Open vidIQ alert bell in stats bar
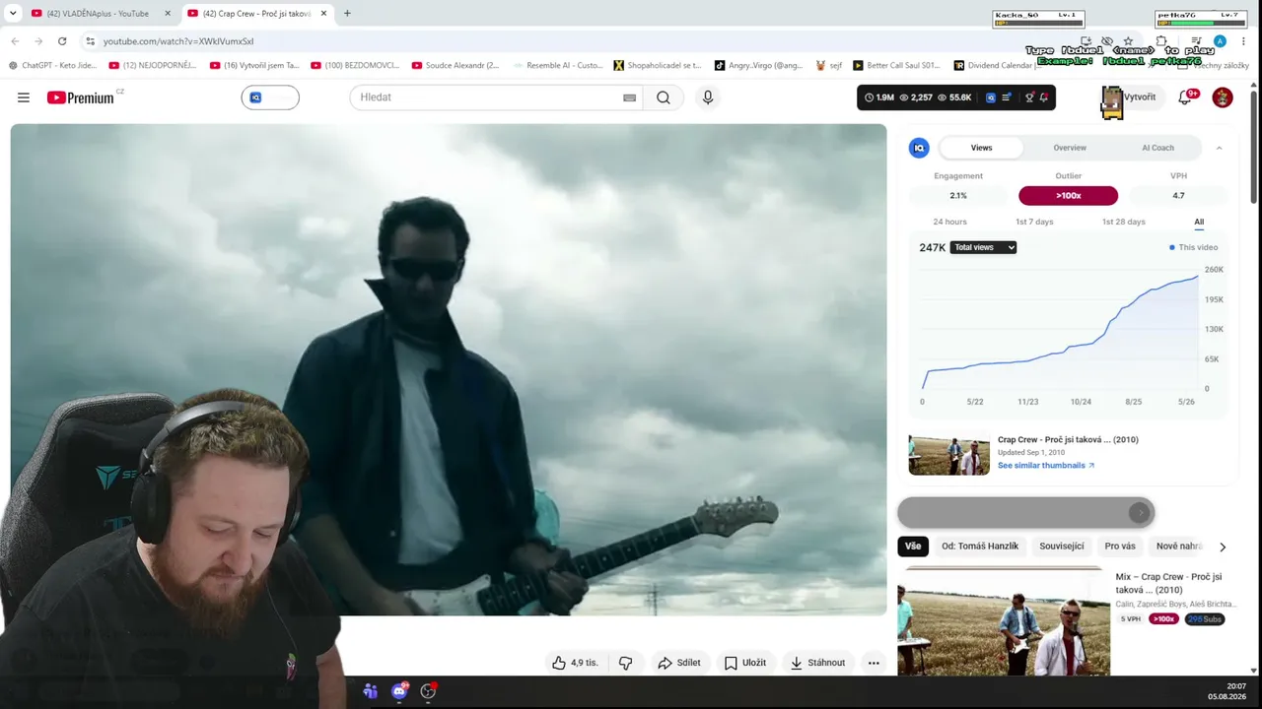Viewport: 1262px width, 709px height. [1043, 97]
